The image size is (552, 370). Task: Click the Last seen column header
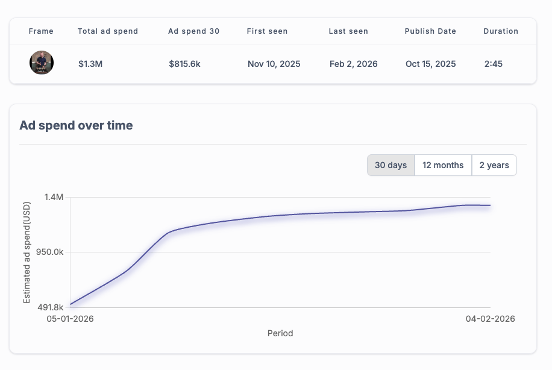coord(348,31)
